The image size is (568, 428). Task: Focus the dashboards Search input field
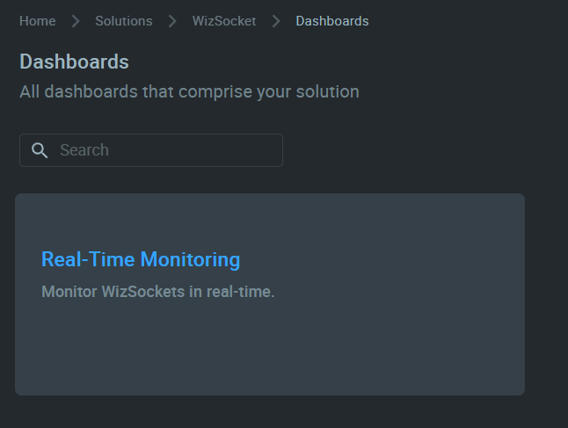tap(151, 150)
